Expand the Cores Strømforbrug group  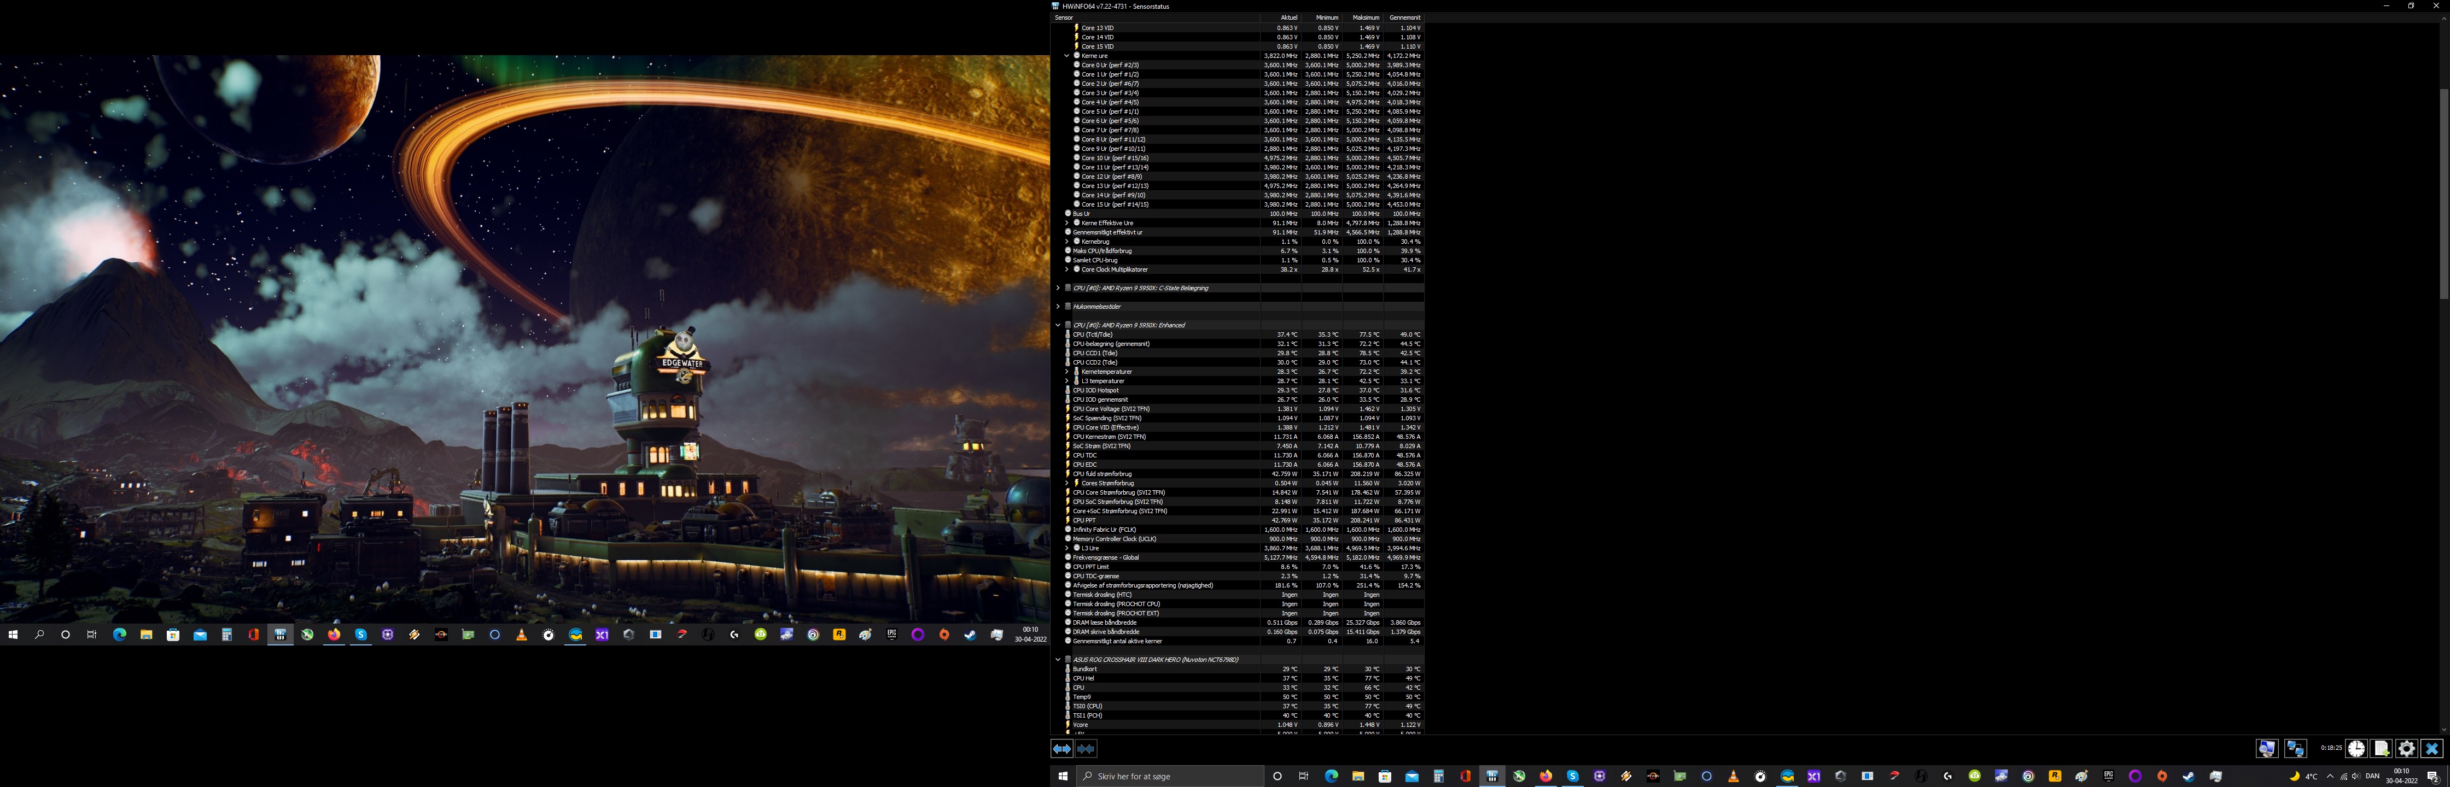coord(1067,483)
